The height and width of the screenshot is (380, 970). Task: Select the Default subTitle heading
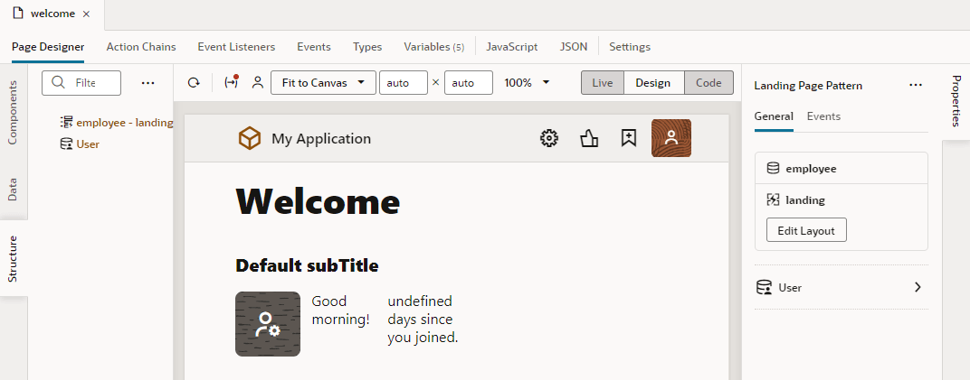(x=307, y=266)
